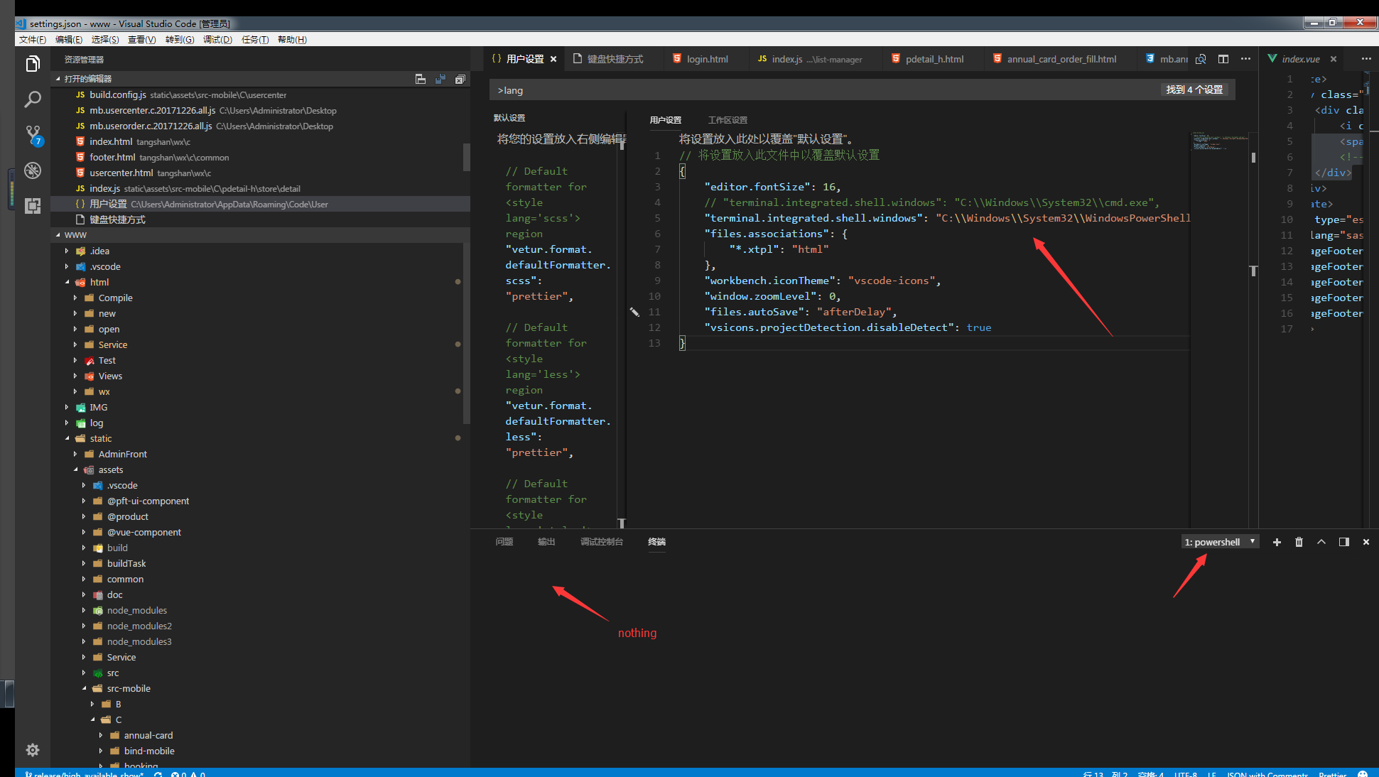The image size is (1379, 777).
Task: Toggle visibility of .idea folder
Action: click(66, 251)
